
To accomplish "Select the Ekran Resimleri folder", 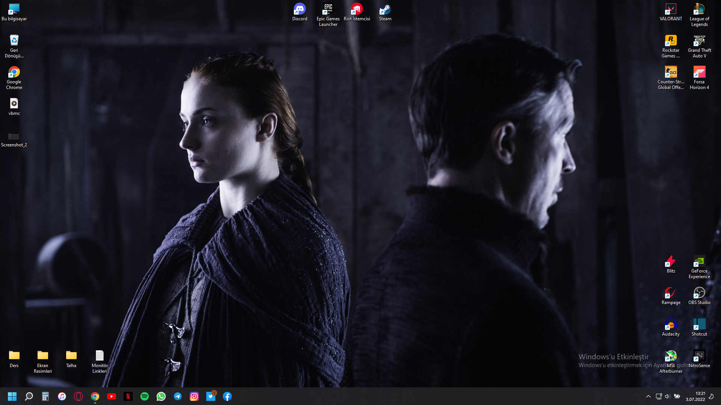I will pyautogui.click(x=43, y=361).
